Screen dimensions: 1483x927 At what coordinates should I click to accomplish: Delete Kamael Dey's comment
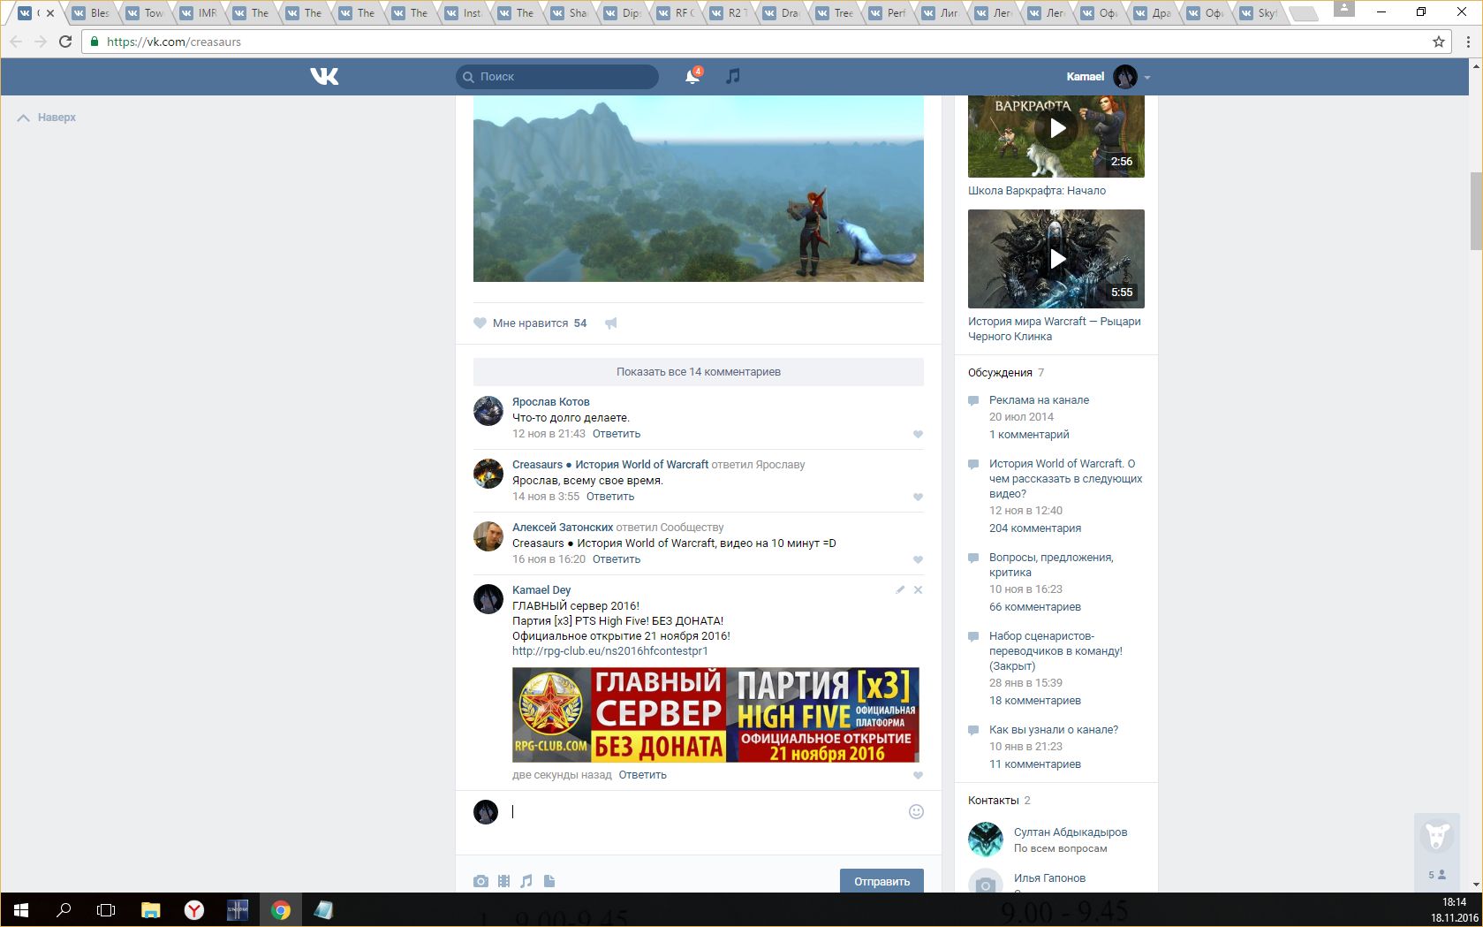918,589
